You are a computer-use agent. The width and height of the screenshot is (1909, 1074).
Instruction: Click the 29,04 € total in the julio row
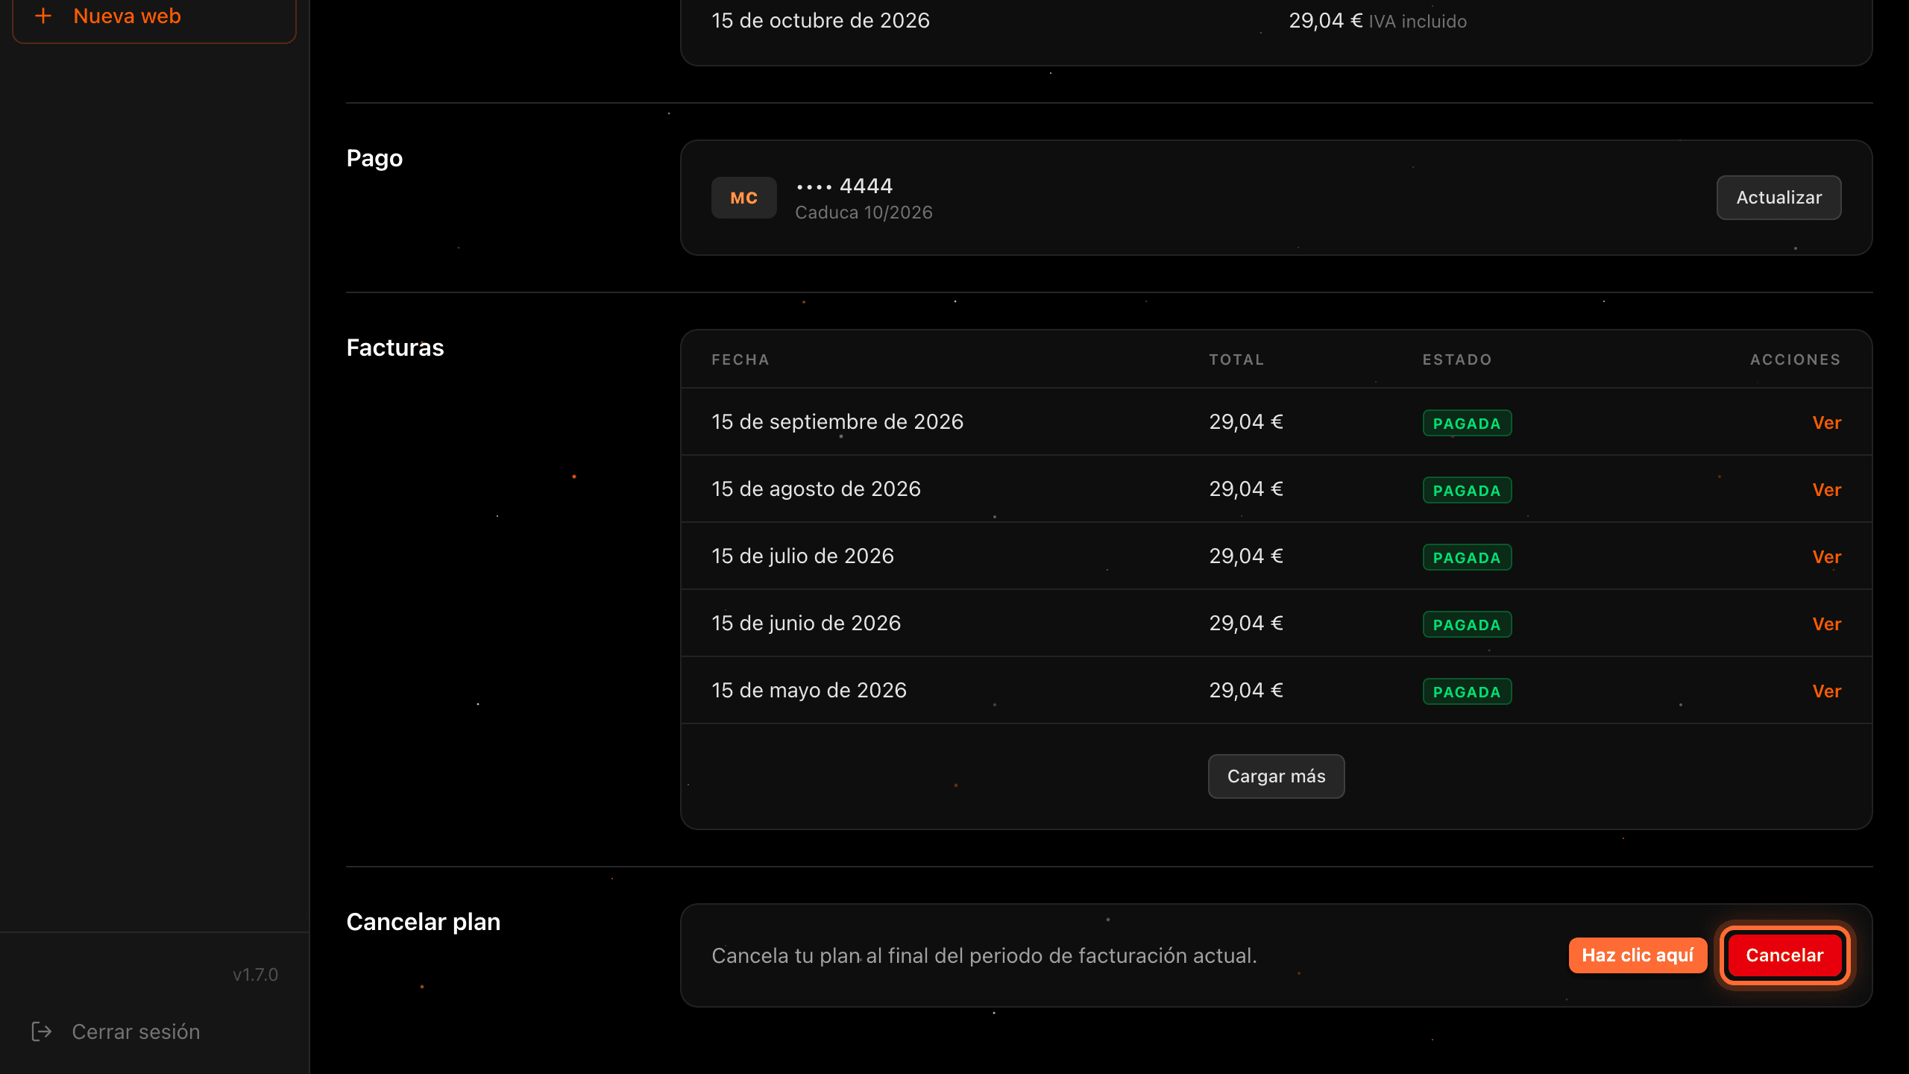[x=1246, y=556]
